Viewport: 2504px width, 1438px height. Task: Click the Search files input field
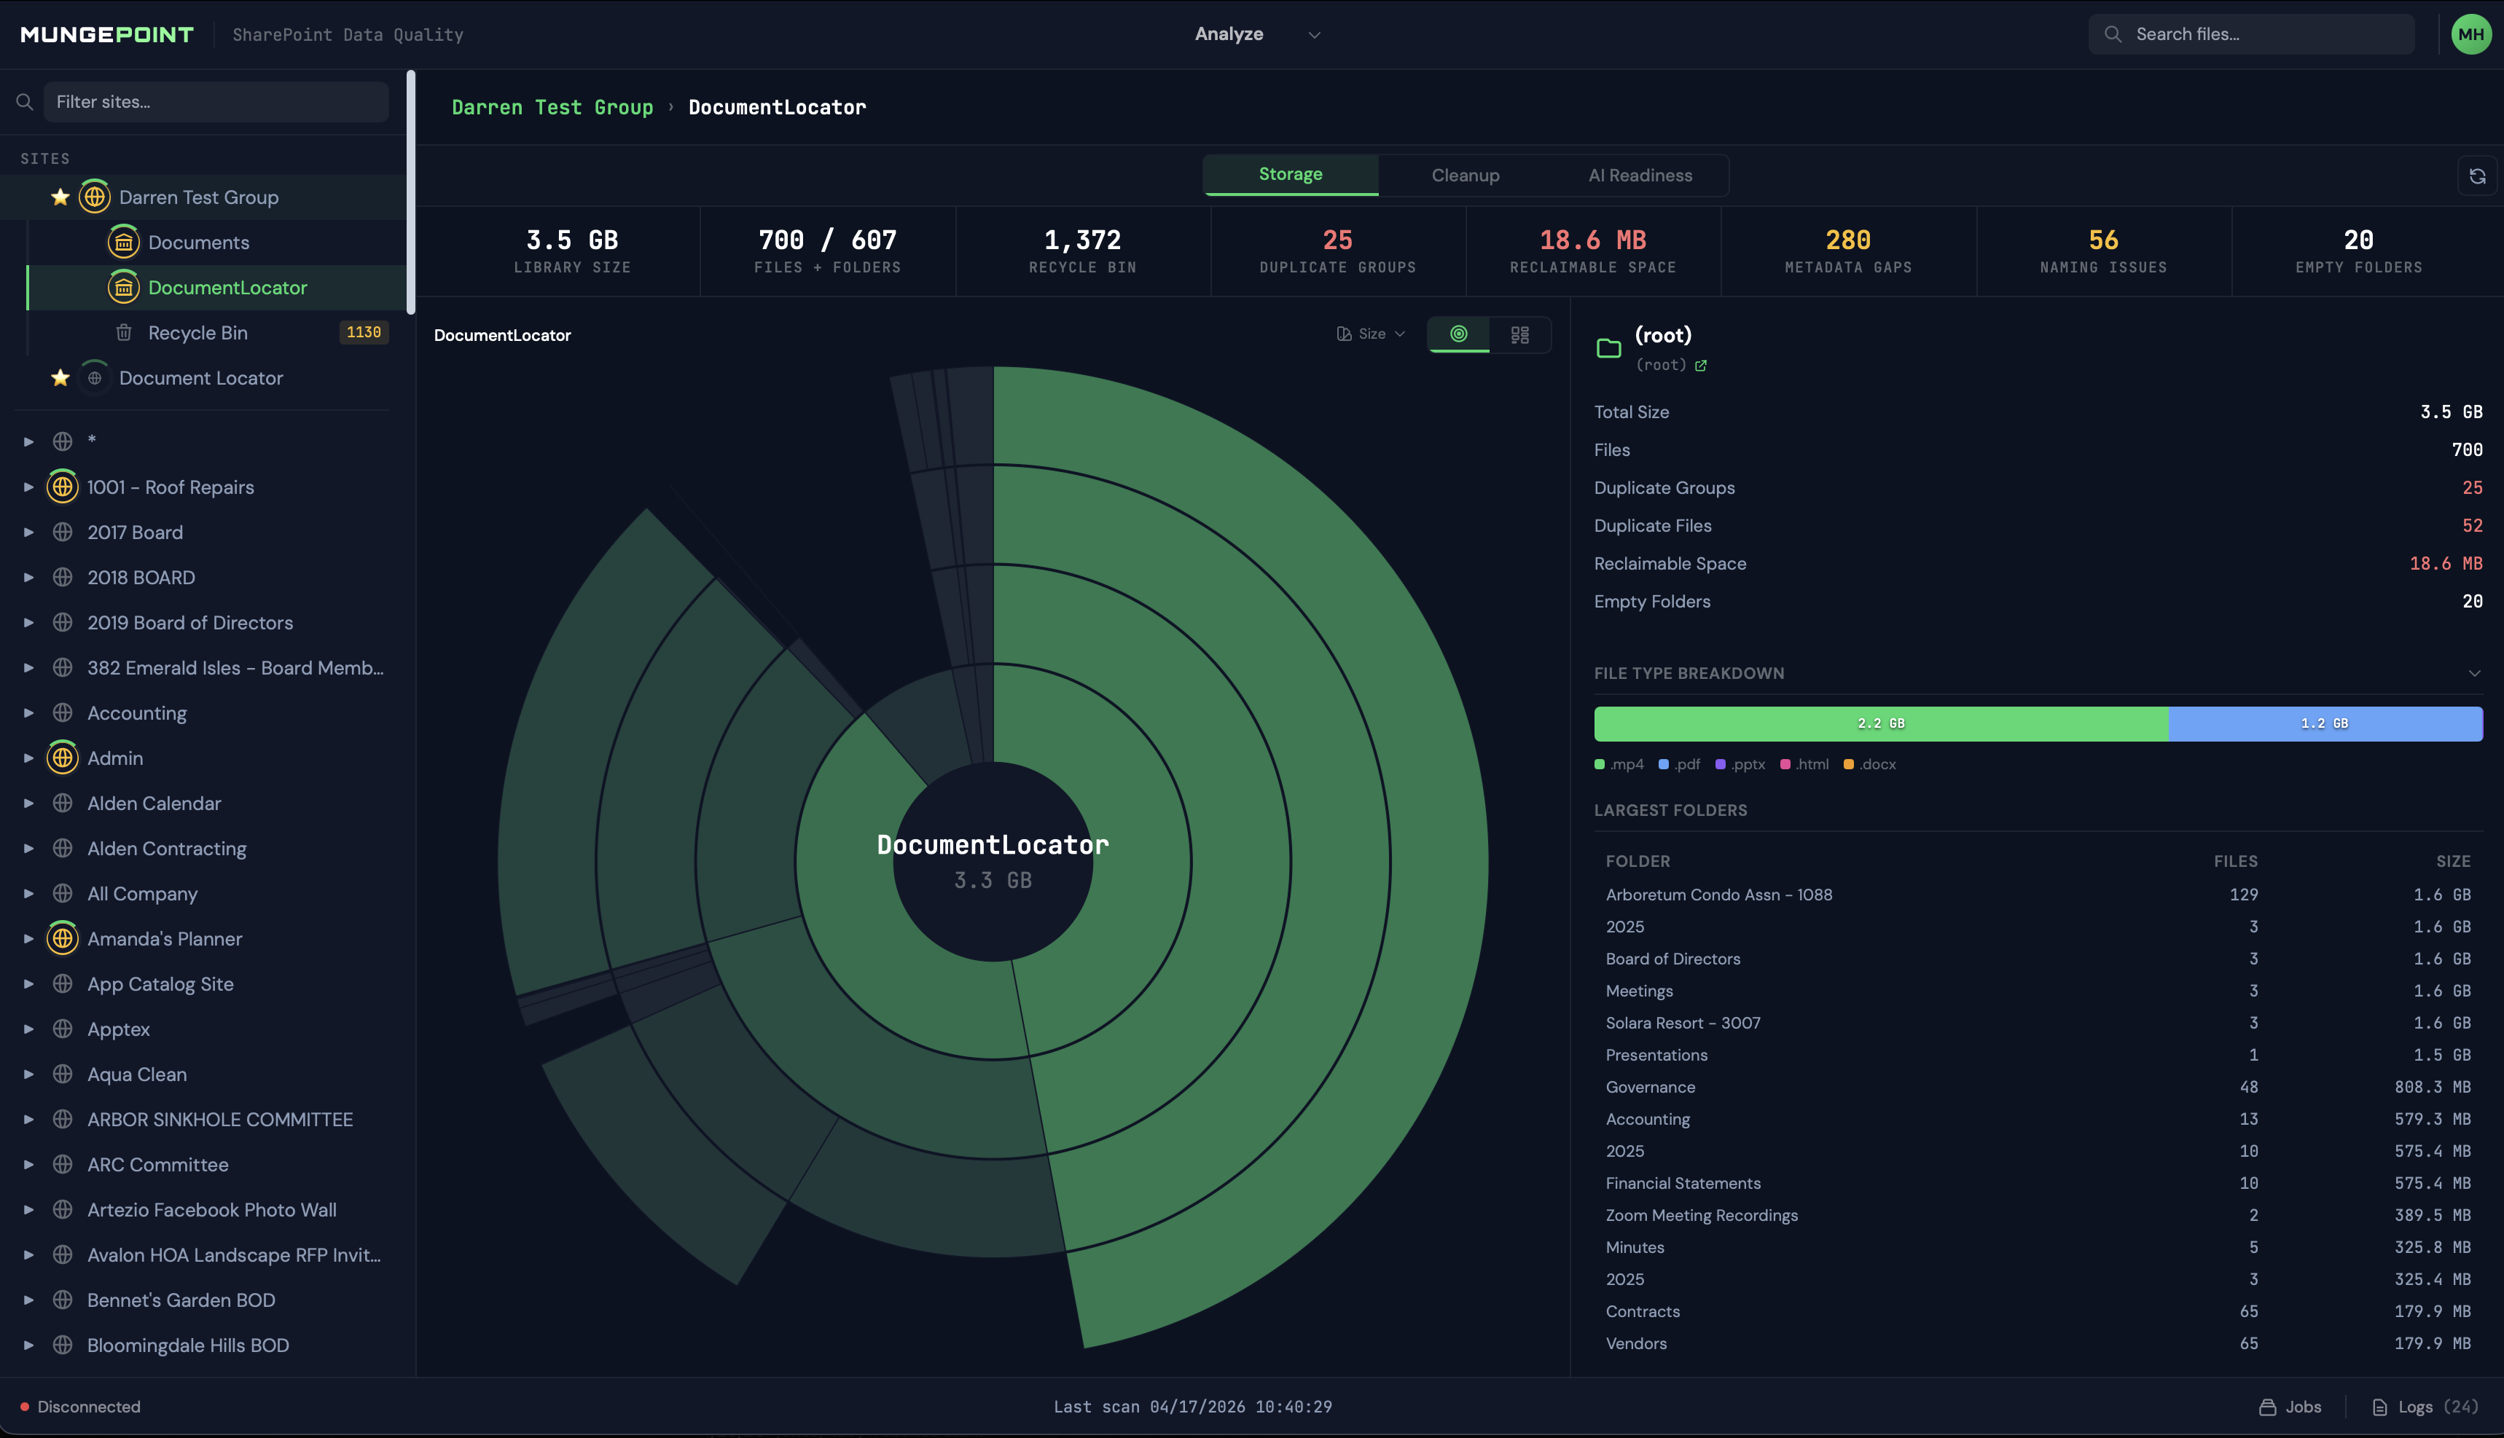pos(2251,34)
